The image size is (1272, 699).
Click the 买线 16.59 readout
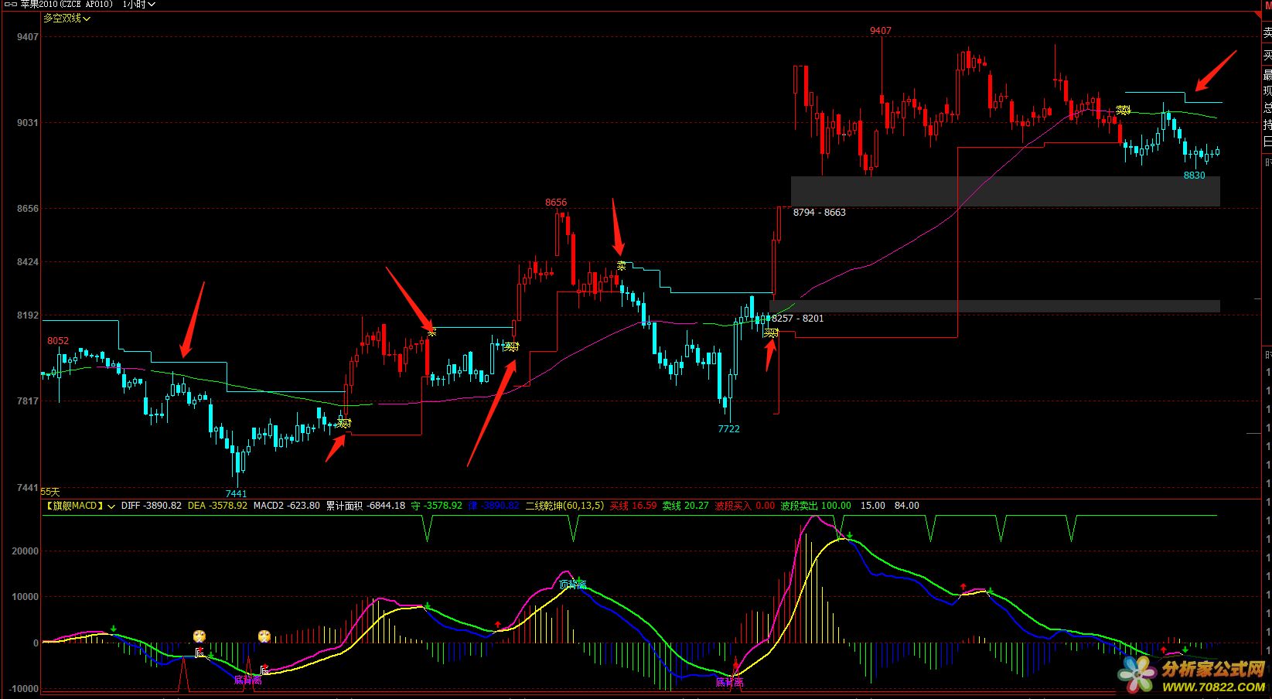[633, 506]
